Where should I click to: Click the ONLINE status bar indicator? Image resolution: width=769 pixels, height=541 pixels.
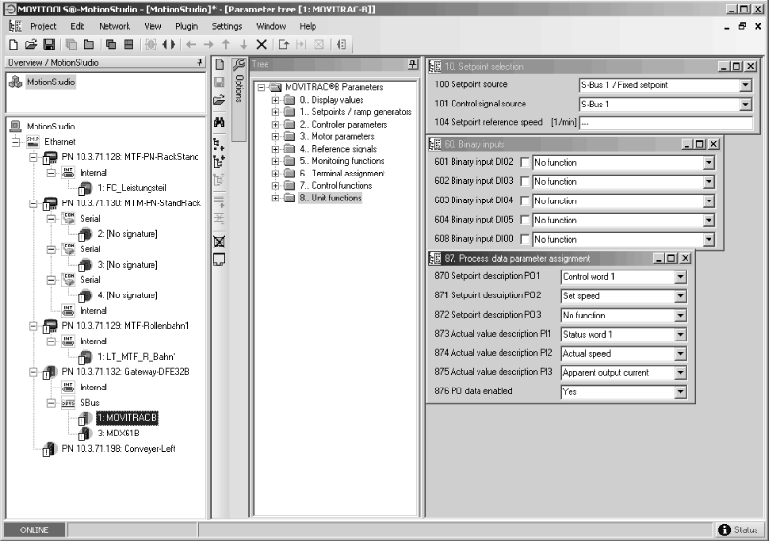35,529
